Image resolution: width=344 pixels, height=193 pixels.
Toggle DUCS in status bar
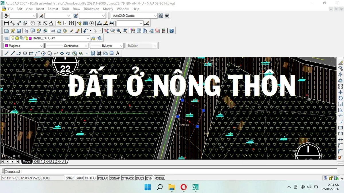coord(140,178)
